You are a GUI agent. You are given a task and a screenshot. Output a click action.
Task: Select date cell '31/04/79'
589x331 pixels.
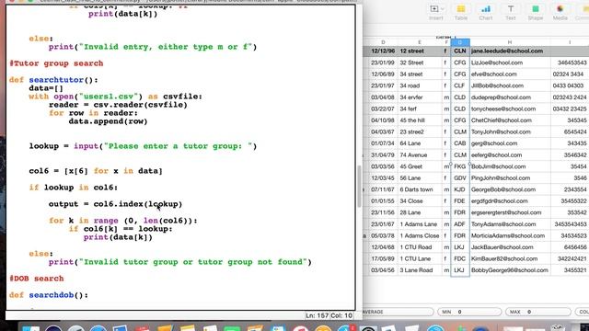pos(383,155)
